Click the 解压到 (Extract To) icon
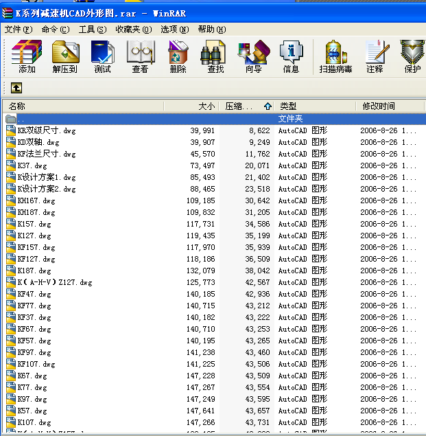This screenshot has height=436, width=426. click(65, 56)
